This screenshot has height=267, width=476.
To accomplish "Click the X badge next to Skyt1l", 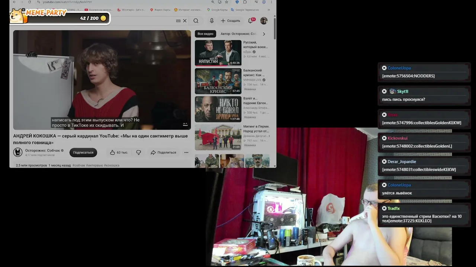I will click(384, 91).
